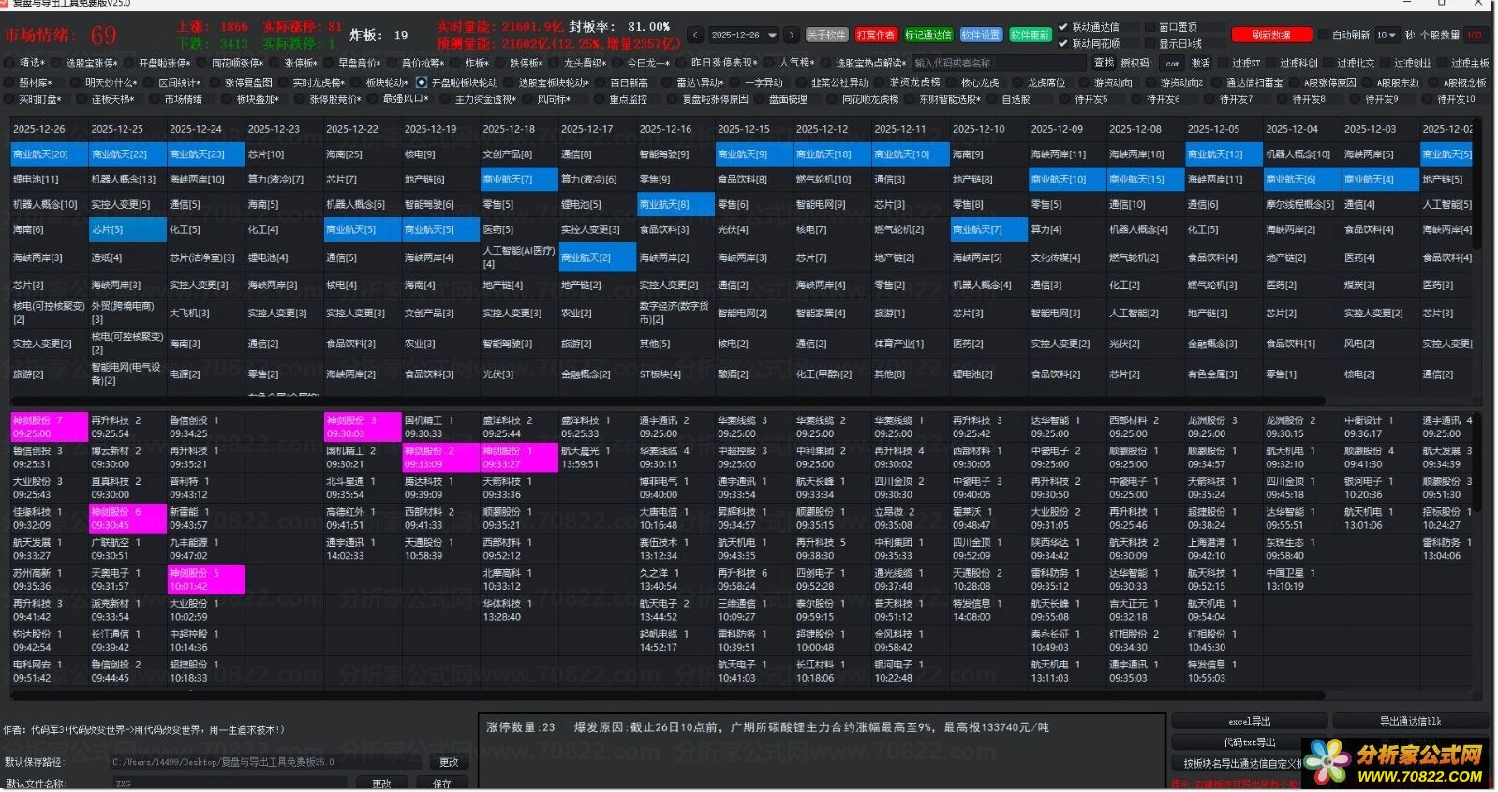Enable the 自动刷新 checkbox
1498x792 pixels.
click(x=1323, y=36)
